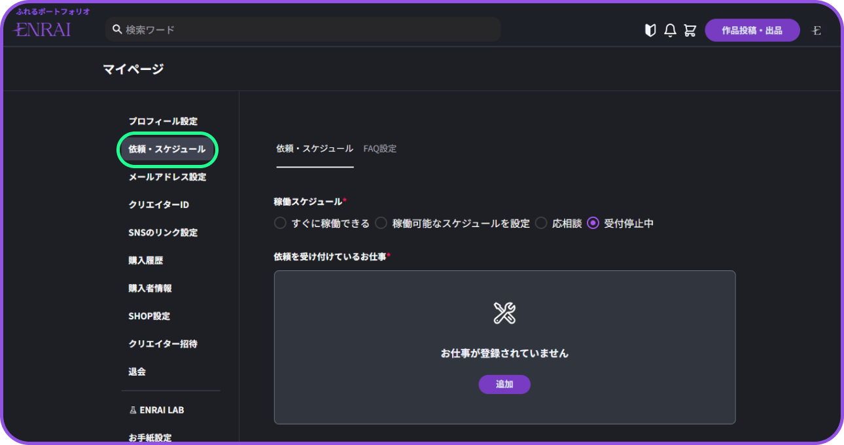Open プロフィール設定 in sidebar
Screen dimensions: 844x445
[163, 121]
